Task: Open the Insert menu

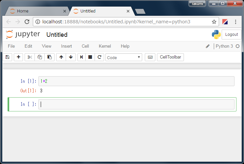Action: coord(66,46)
